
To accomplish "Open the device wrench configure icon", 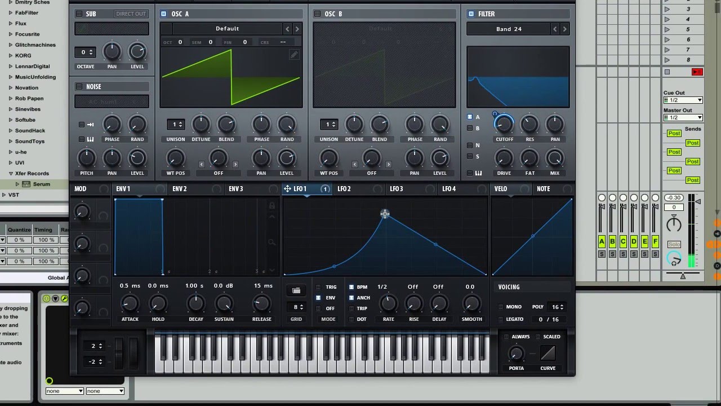I will tap(64, 298).
